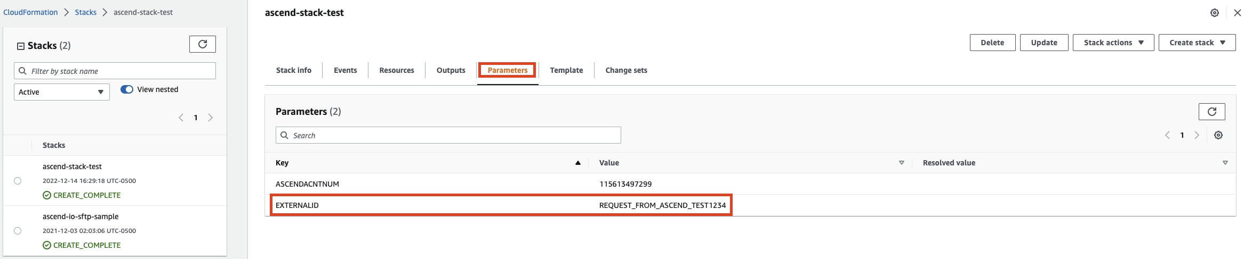
Task: Click the value 115613497299
Action: click(x=625, y=184)
